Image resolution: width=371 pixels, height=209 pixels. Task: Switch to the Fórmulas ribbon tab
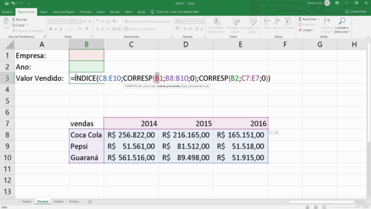tap(85, 12)
